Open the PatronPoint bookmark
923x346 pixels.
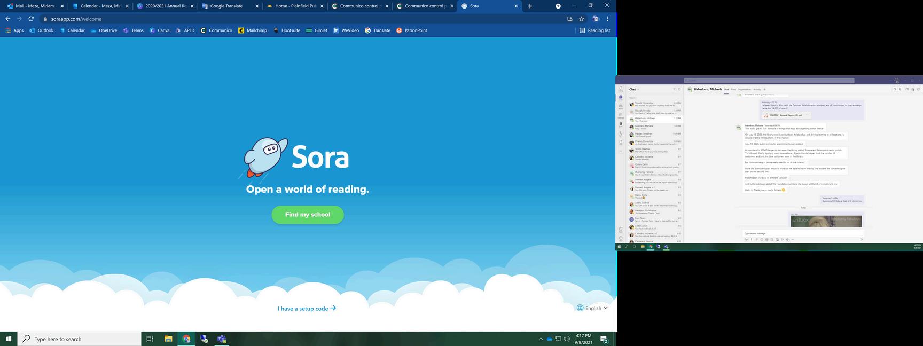(x=411, y=30)
